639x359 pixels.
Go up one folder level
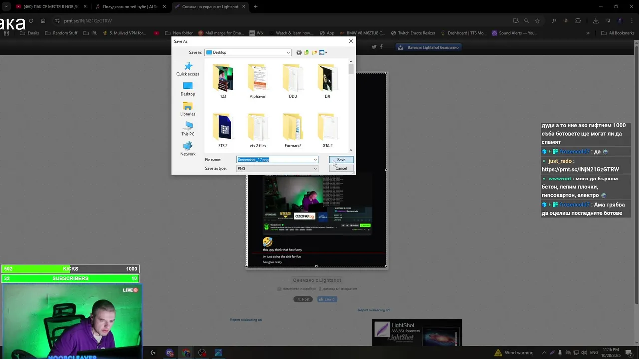point(307,52)
